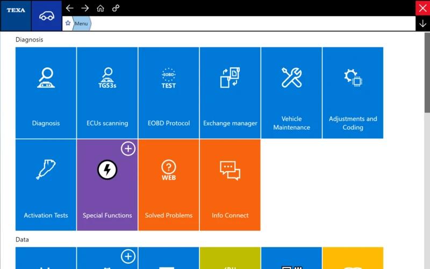Select the car vehicle type button
The height and width of the screenshot is (269, 430).
click(x=47, y=16)
